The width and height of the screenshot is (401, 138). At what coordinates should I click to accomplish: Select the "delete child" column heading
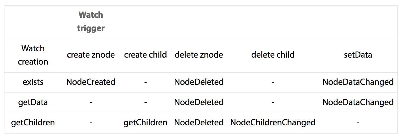point(273,55)
